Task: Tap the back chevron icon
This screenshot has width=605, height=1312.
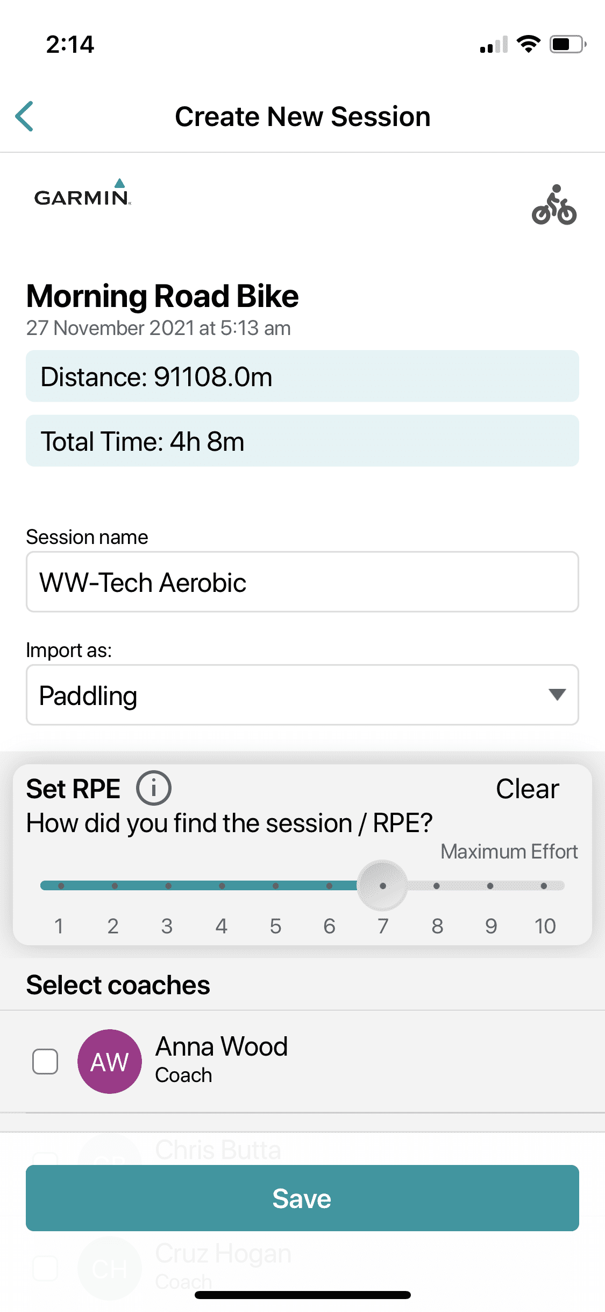Action: pos(25,116)
